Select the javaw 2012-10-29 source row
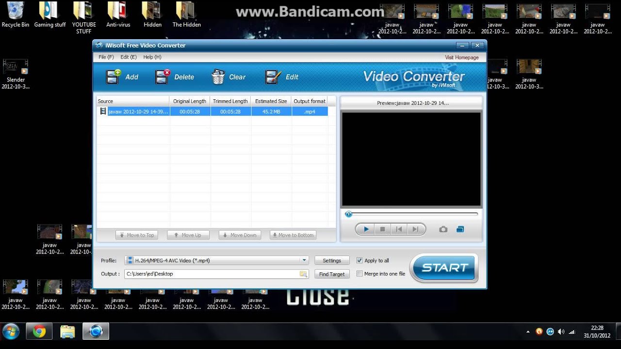621x349 pixels. [212, 111]
